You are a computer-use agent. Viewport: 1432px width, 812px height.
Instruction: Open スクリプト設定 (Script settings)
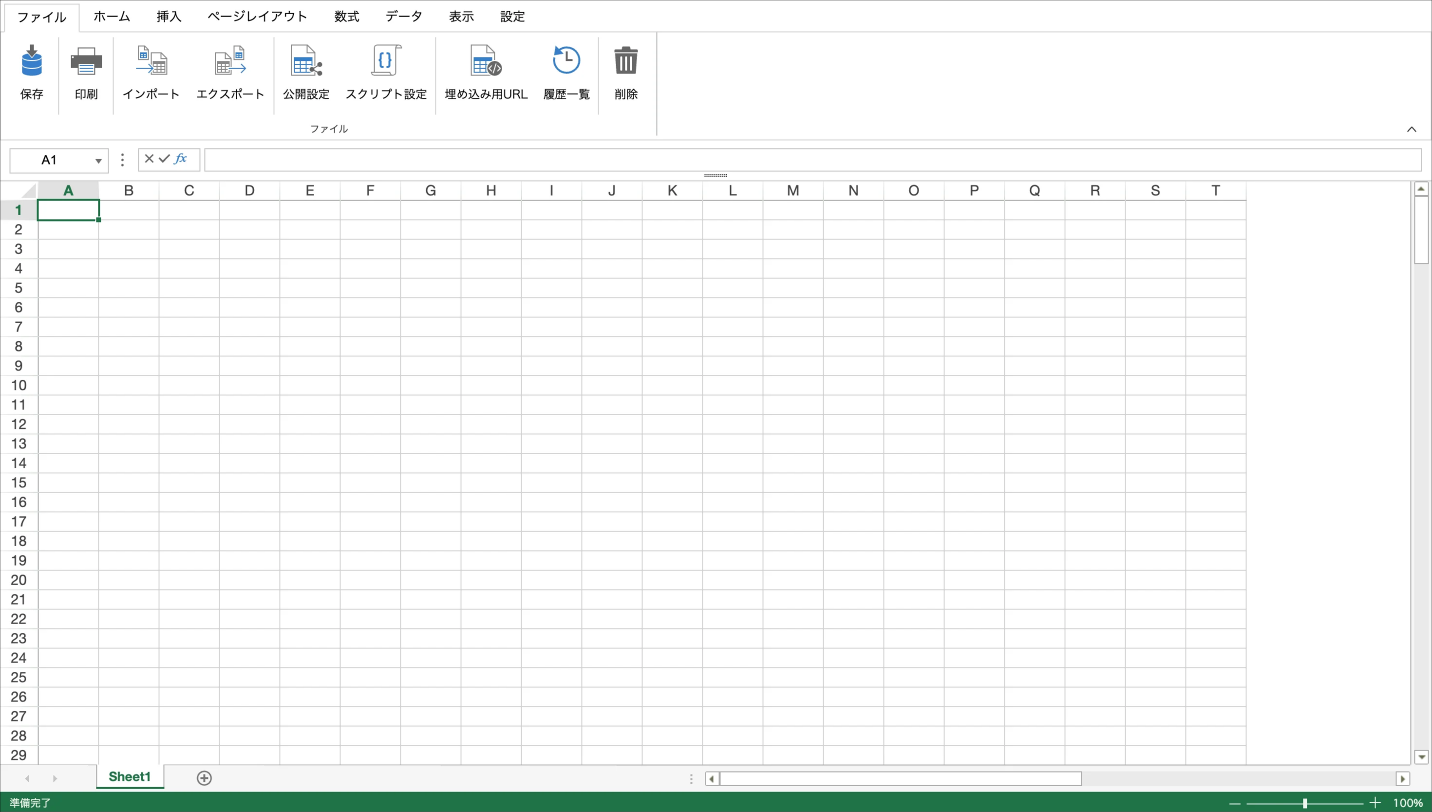pos(385,61)
